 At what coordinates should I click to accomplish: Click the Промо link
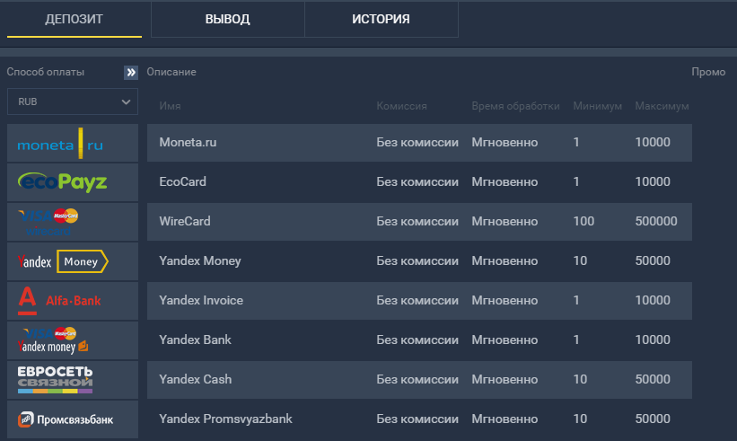pos(708,72)
